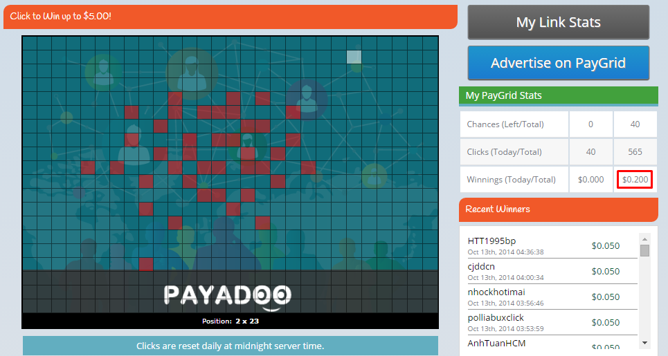The image size is (668, 356).
Task: Click the Recent Winners scrollbar thumb
Action: click(644, 250)
